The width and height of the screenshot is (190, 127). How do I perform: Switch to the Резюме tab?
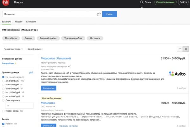(19, 22)
